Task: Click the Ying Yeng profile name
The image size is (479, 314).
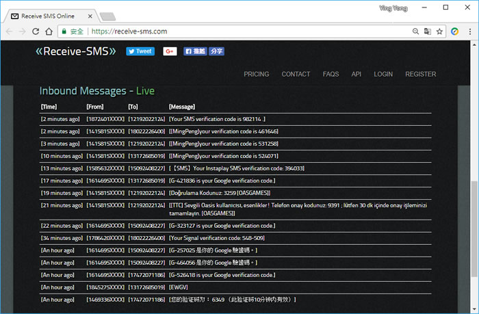Action: pyautogui.click(x=393, y=8)
